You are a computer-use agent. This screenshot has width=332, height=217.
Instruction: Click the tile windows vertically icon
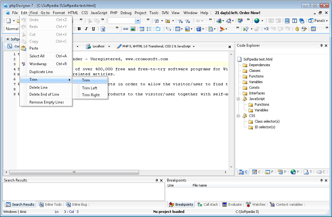pyautogui.click(x=294, y=21)
